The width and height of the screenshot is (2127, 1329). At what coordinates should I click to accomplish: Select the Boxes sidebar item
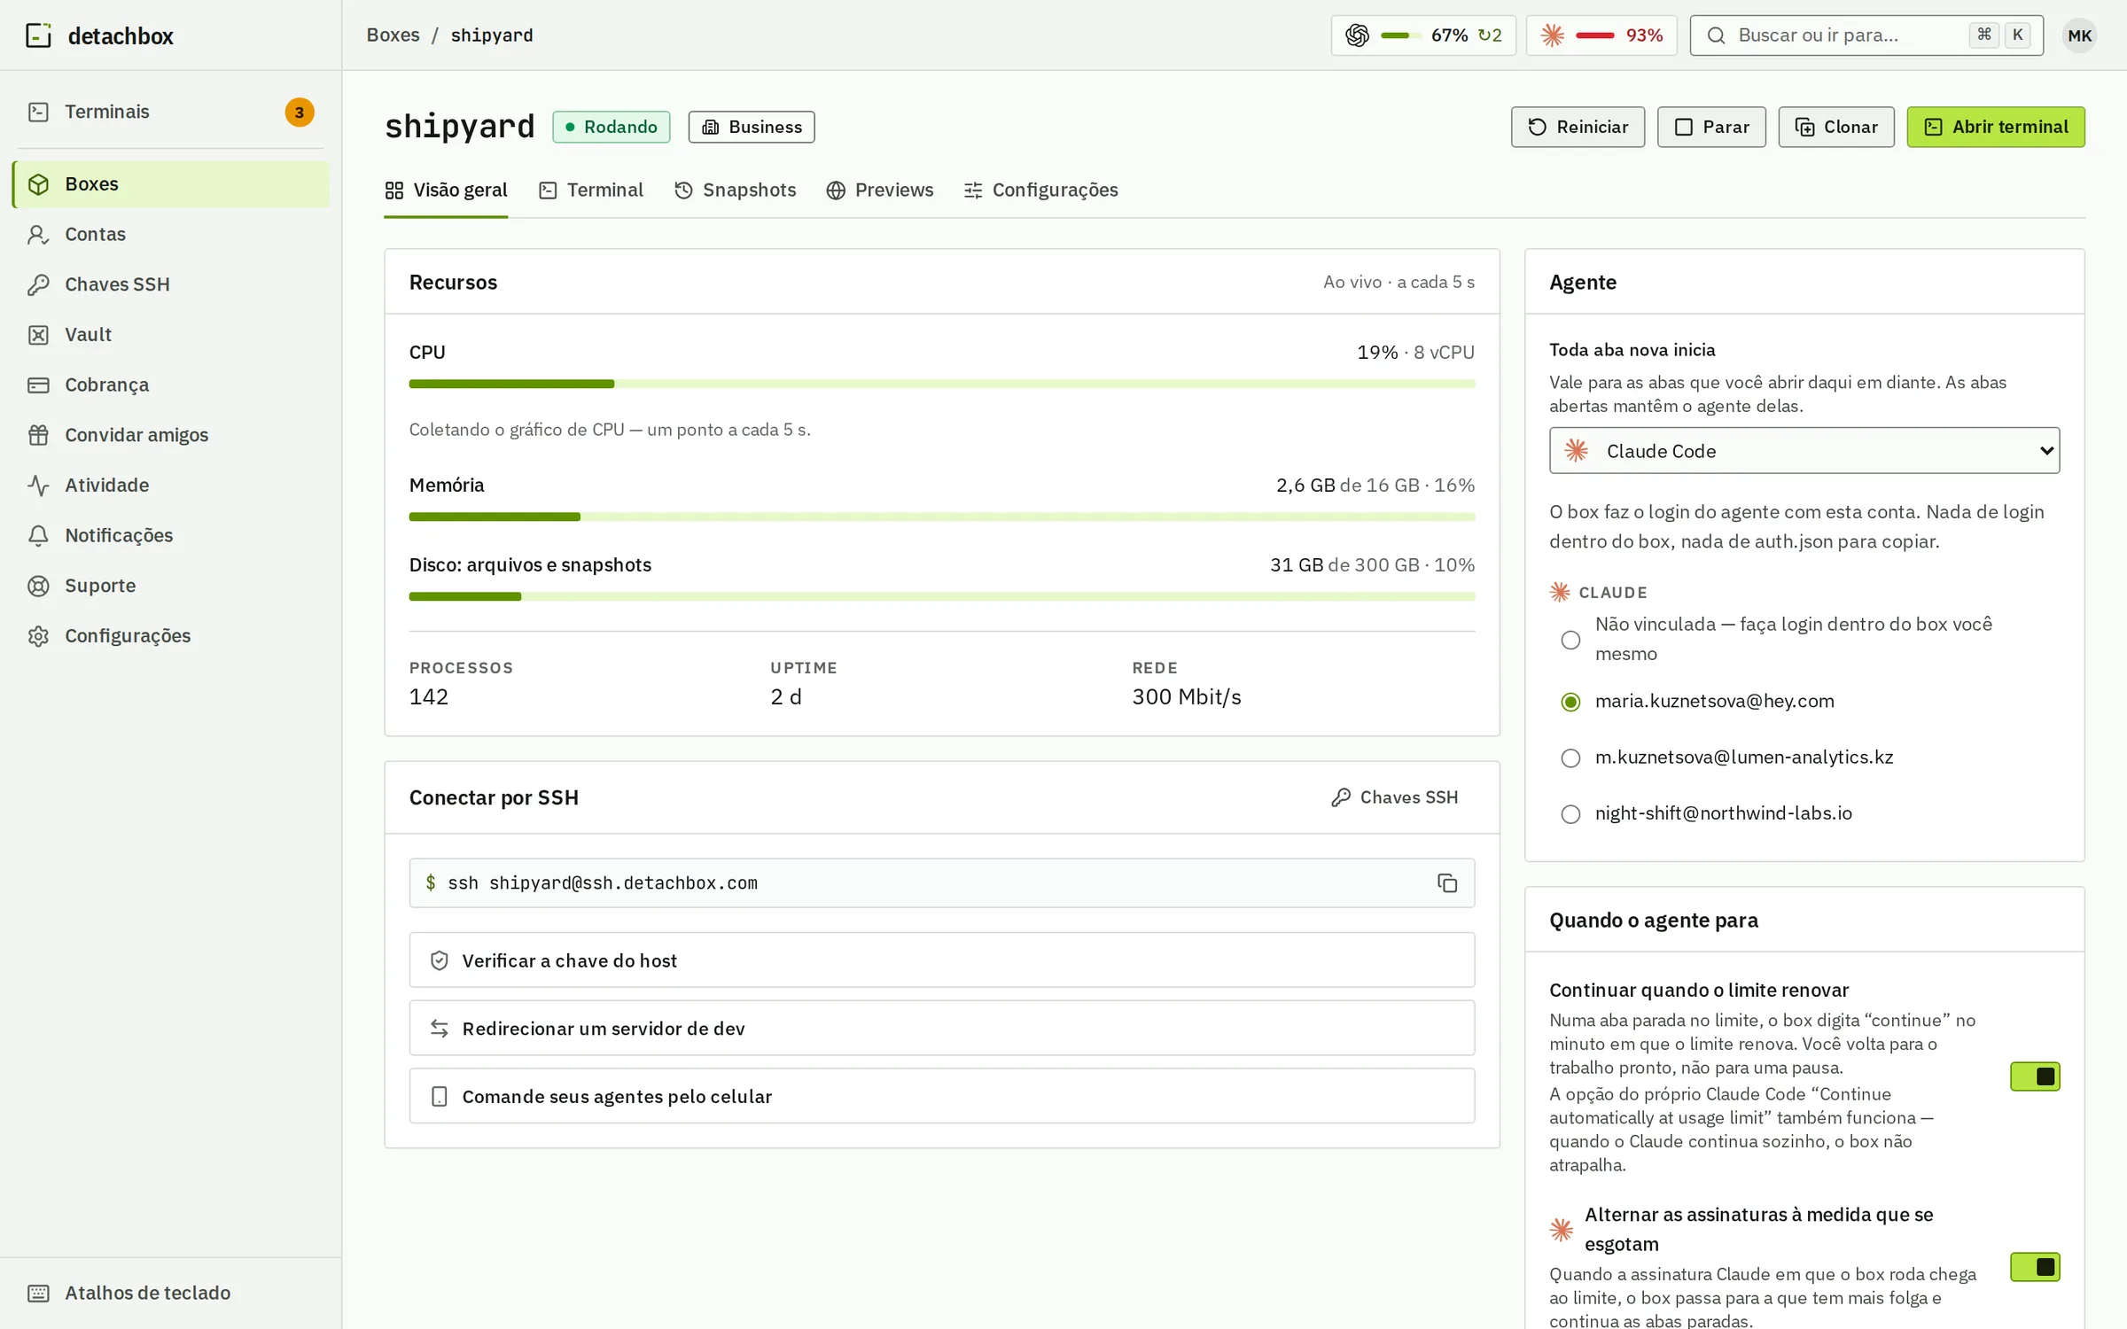coord(171,184)
